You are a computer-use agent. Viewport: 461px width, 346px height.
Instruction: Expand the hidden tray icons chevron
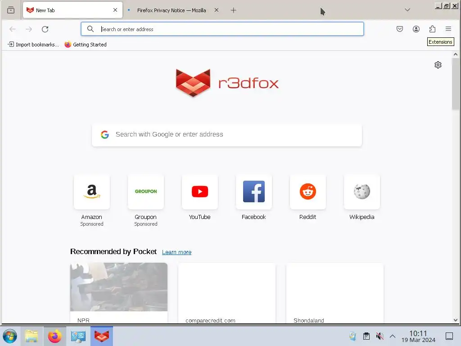point(393,336)
